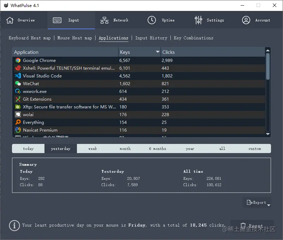Click Everything clicks value 25
This screenshot has height=240, width=283.
(164, 122)
